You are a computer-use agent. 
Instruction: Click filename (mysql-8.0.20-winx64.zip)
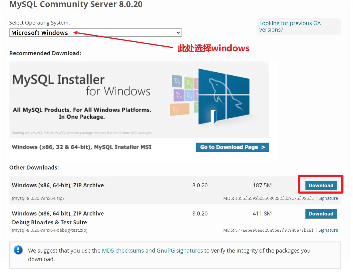point(38,198)
